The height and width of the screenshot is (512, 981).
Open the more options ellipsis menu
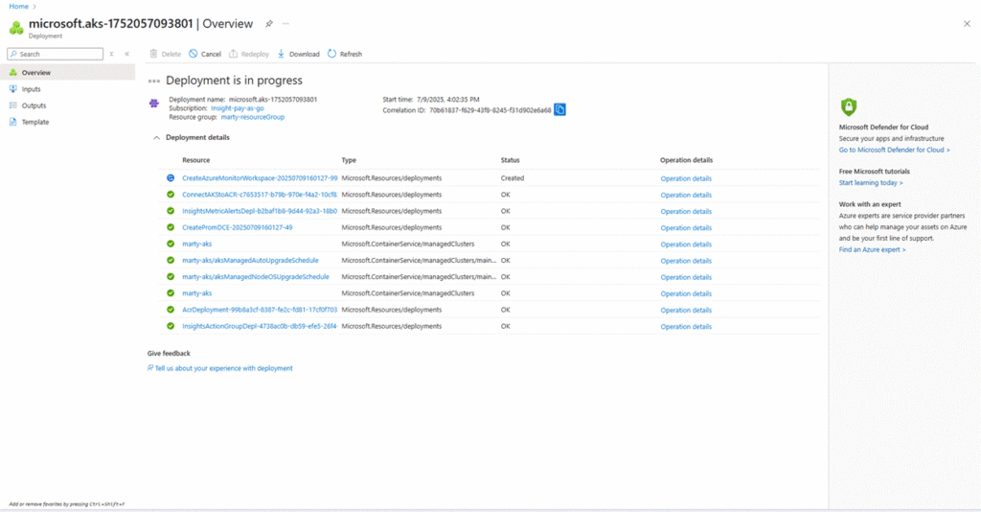[285, 24]
